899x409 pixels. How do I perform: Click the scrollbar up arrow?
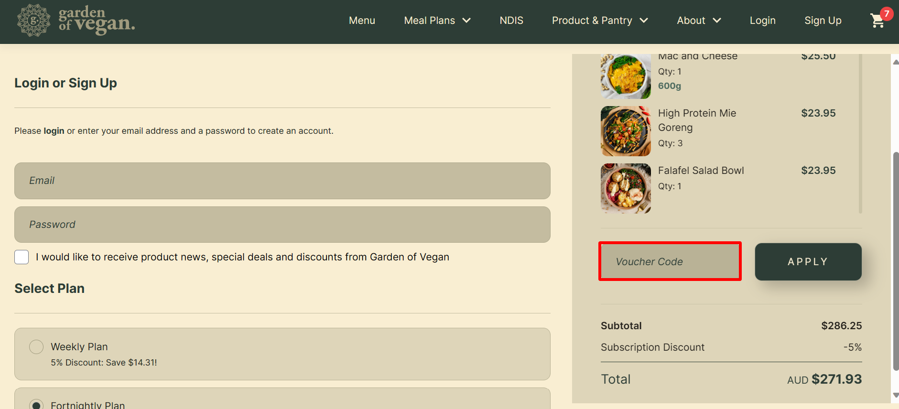tap(894, 62)
